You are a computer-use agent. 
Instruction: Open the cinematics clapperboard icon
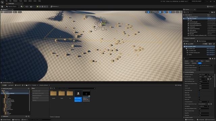pos(31,7)
